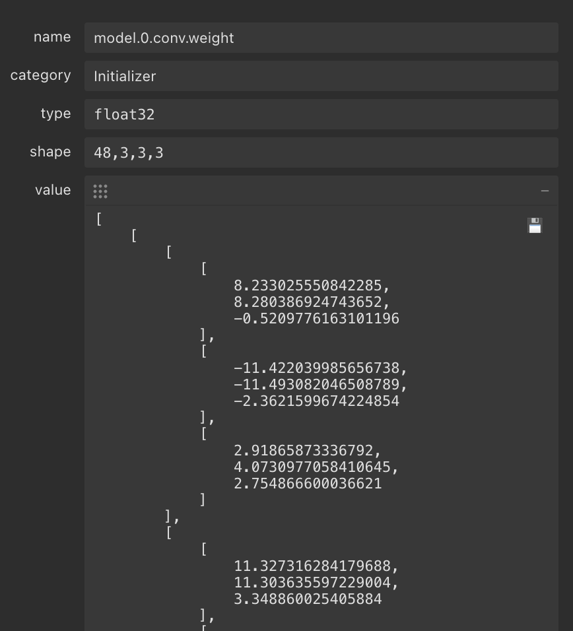Image resolution: width=573 pixels, height=631 pixels.
Task: Select the value -2.3621599674224854
Action: coord(316,401)
